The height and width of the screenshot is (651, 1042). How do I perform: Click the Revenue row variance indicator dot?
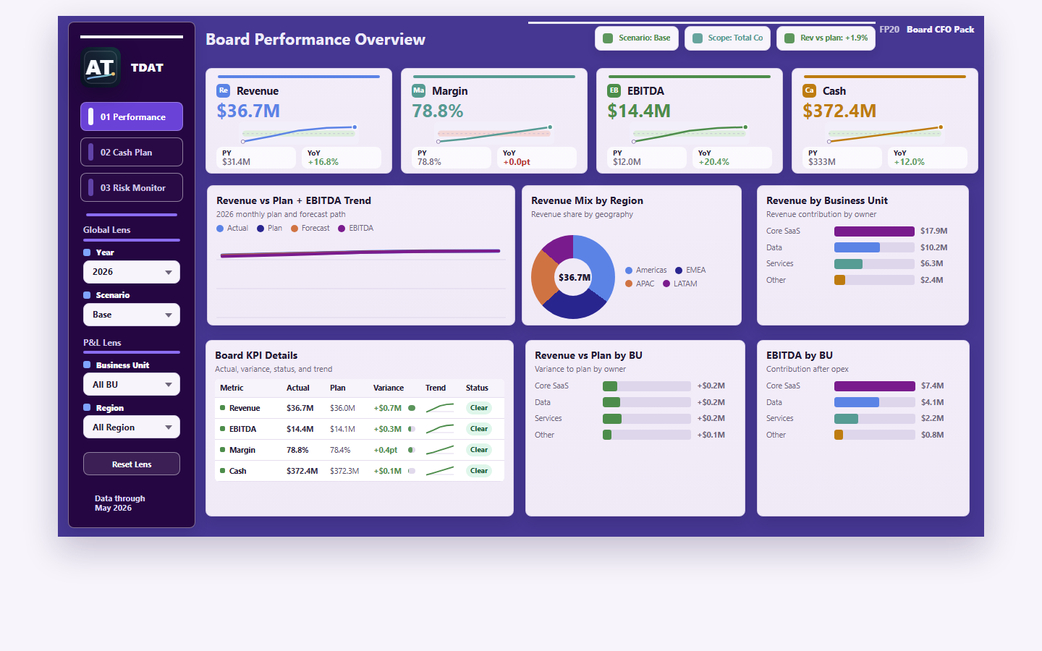412,408
